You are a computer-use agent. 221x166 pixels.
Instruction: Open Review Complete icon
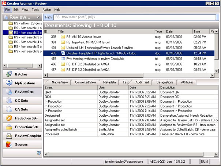point(9,136)
